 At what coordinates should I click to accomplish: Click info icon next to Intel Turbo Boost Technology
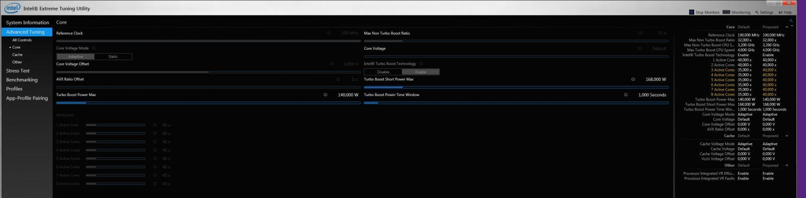pyautogui.click(x=421, y=64)
